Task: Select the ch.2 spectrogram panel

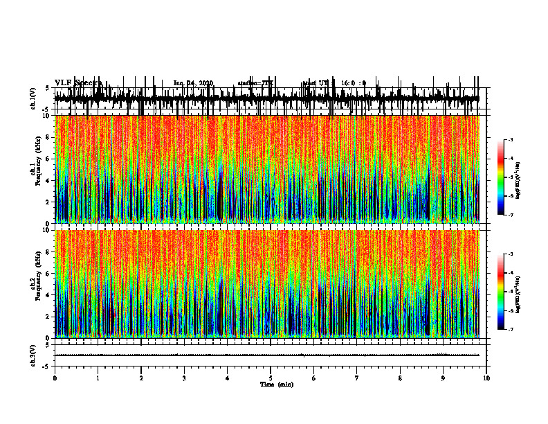Action: pyautogui.click(x=271, y=284)
